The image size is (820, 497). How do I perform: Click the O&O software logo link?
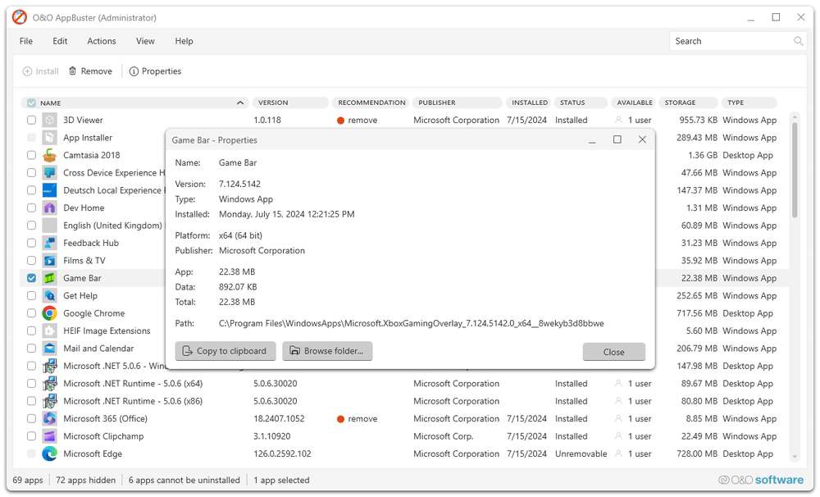tap(760, 480)
